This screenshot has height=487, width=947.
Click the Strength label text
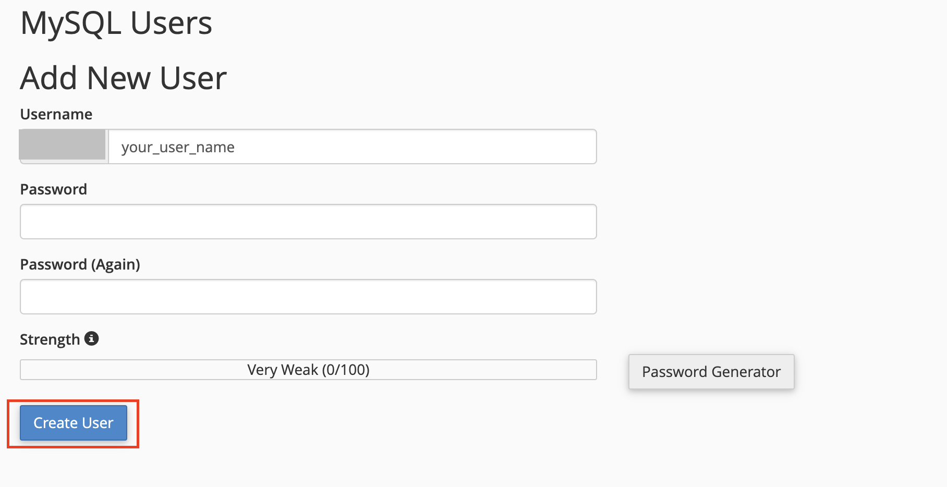pyautogui.click(x=50, y=339)
